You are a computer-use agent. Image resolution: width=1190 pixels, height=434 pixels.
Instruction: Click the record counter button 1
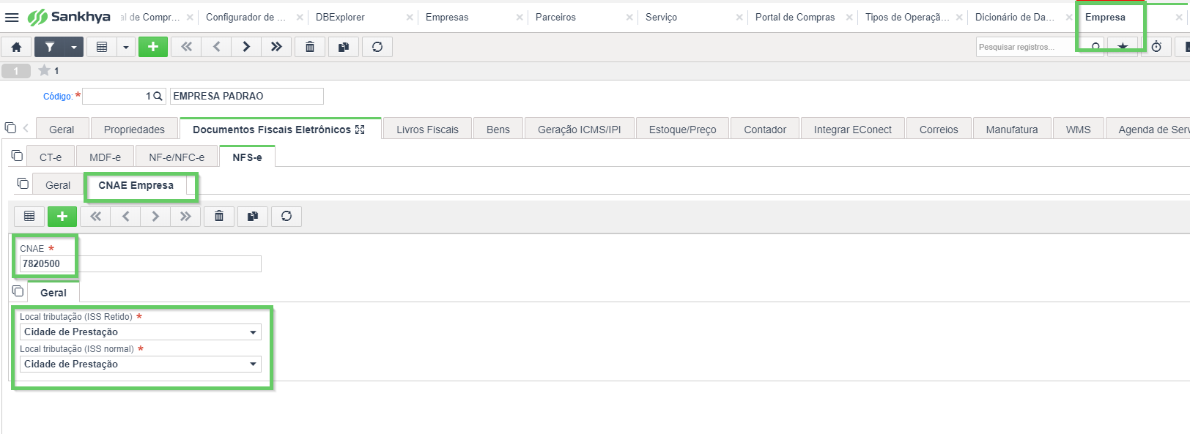[16, 70]
